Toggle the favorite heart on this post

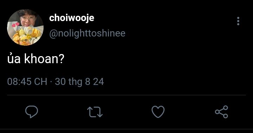click(x=158, y=112)
